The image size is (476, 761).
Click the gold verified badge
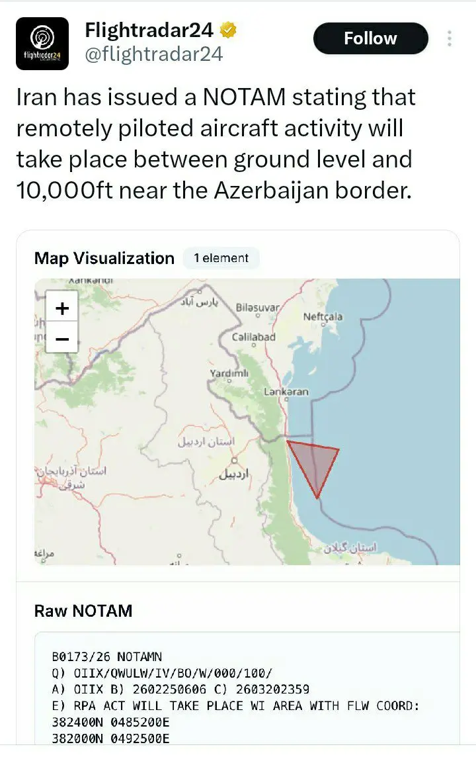pos(229,30)
